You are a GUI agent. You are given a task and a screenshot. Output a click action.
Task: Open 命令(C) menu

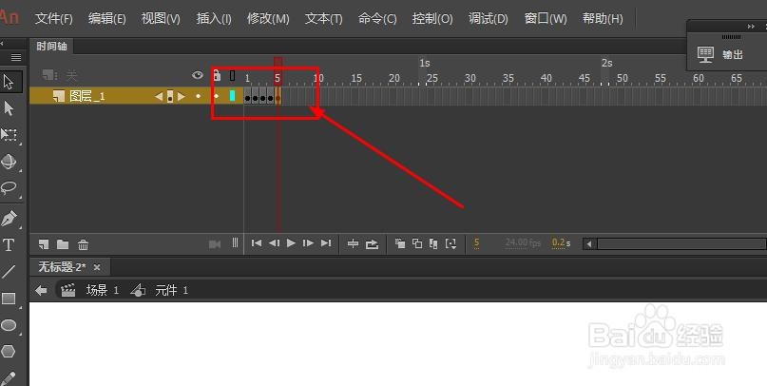click(377, 19)
